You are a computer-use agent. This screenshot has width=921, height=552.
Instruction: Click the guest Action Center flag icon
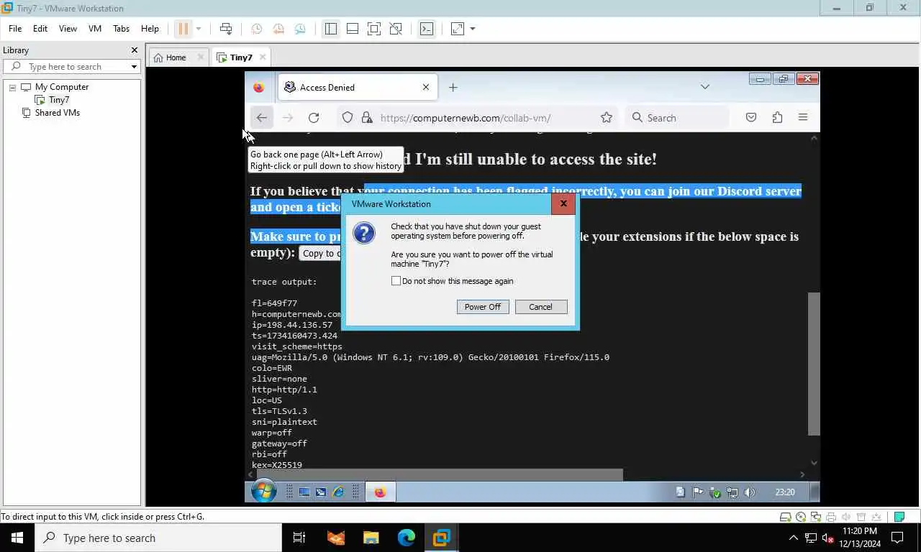(697, 492)
